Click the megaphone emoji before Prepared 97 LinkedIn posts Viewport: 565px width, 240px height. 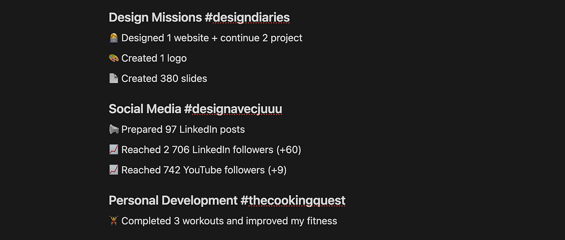tap(114, 129)
